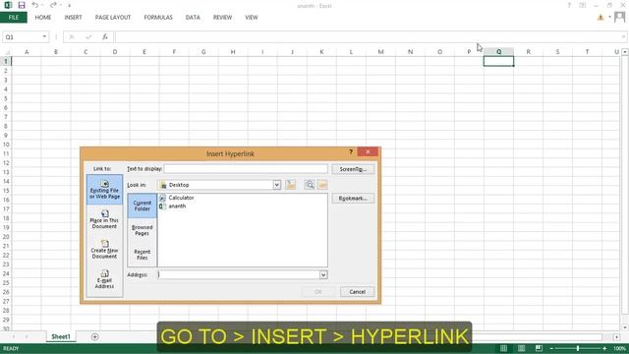Open the FILE tab
Viewport: 629px width, 354px height.
point(14,18)
